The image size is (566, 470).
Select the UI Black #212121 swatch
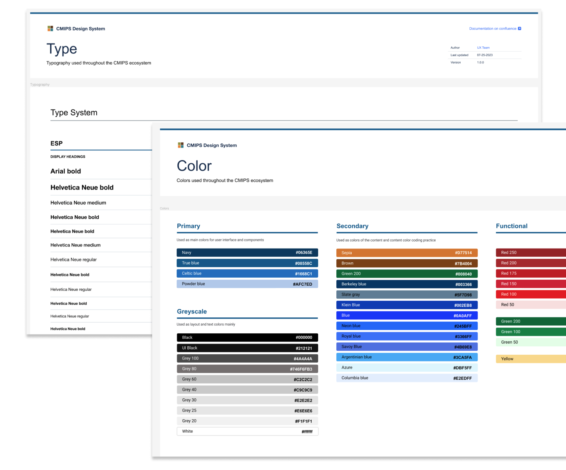click(247, 348)
